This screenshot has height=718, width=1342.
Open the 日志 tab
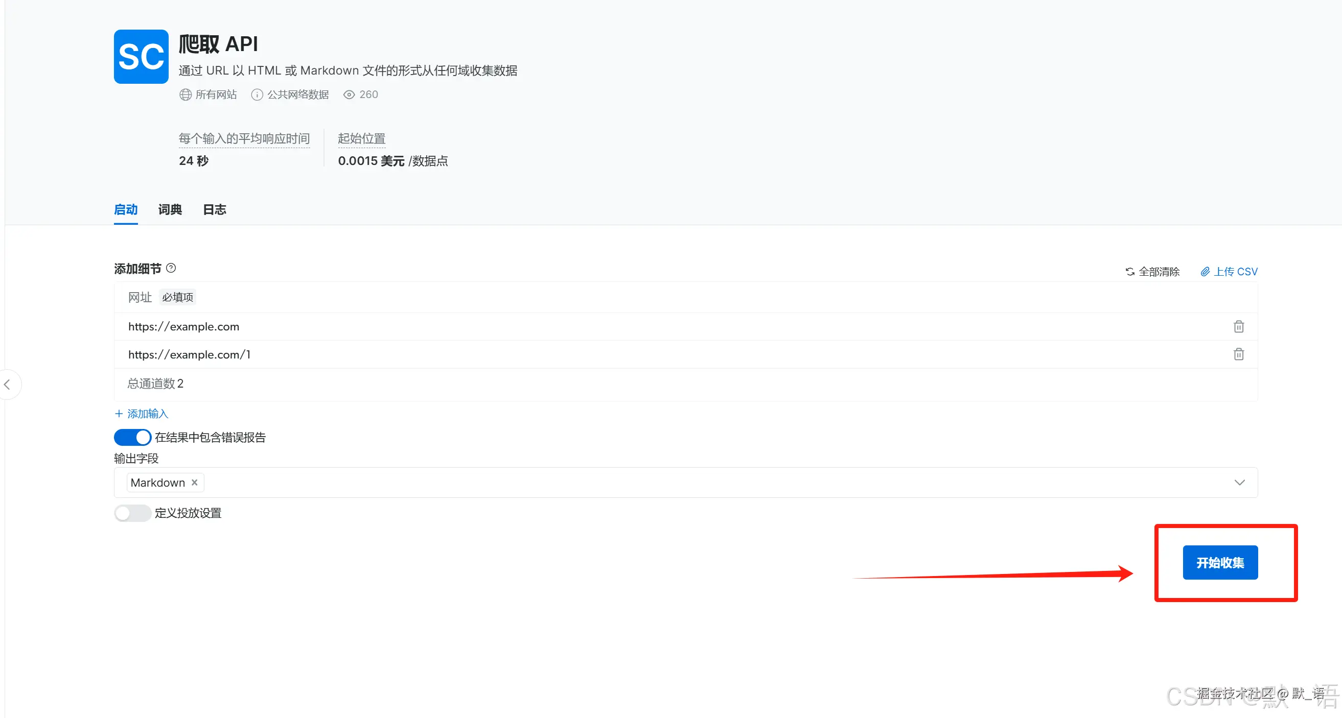214,209
